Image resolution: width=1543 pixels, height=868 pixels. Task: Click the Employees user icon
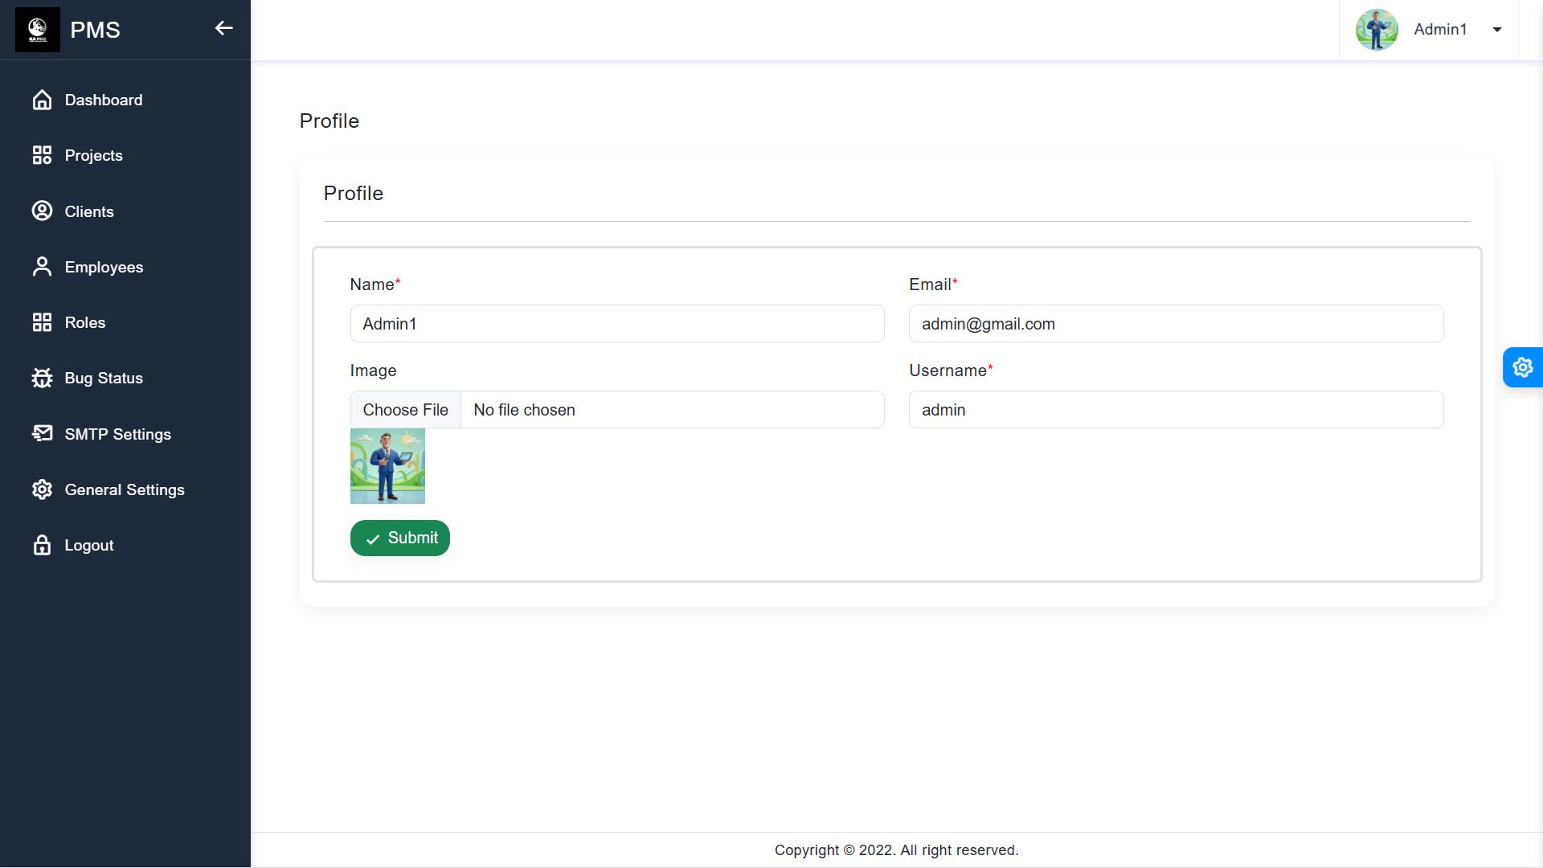[x=42, y=267]
